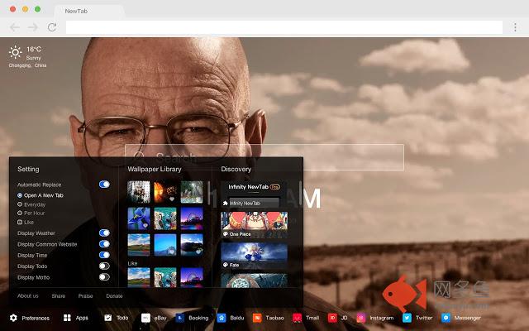The image size is (529, 331).
Task: Click the sunny weather icon
Action: coord(15,52)
